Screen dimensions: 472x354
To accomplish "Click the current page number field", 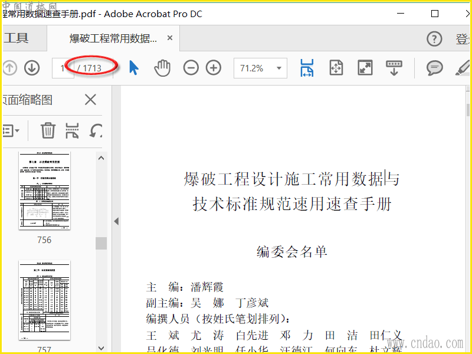I will coord(63,68).
